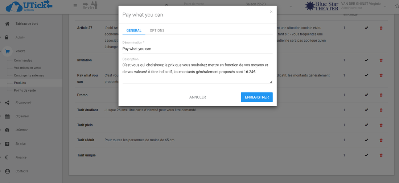Click into the Dénomination text field
The height and width of the screenshot is (183, 399).
point(197,49)
